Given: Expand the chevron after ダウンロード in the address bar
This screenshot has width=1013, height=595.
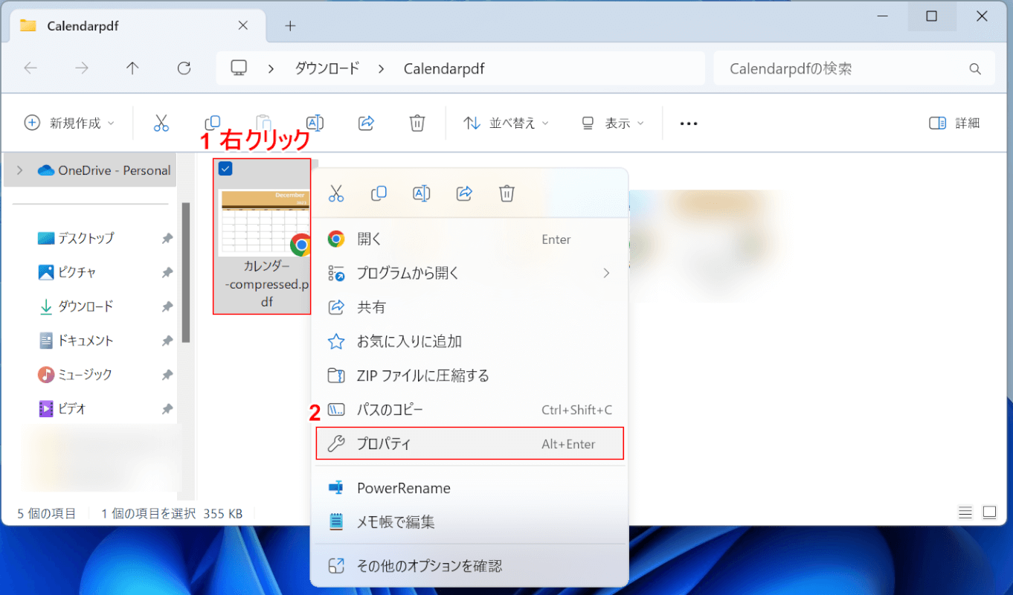Looking at the screenshot, I should point(381,68).
